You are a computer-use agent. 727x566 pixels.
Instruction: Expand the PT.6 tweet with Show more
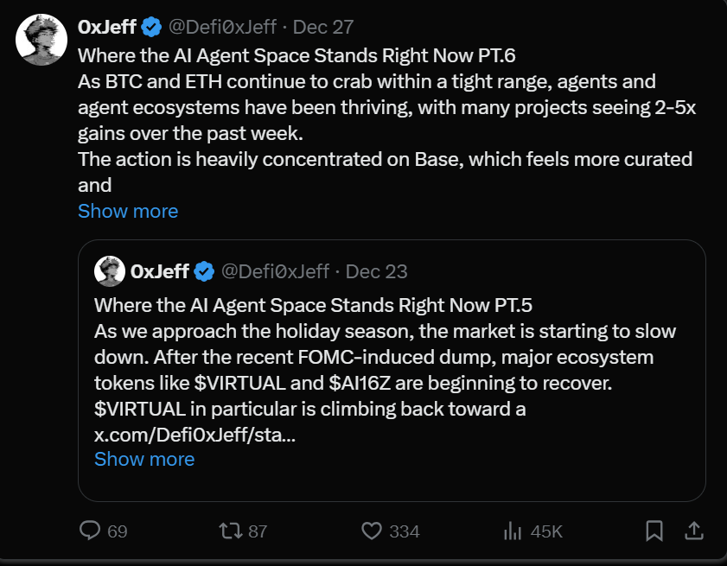[128, 211]
